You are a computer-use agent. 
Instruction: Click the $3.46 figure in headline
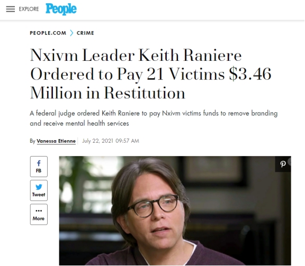[250, 74]
